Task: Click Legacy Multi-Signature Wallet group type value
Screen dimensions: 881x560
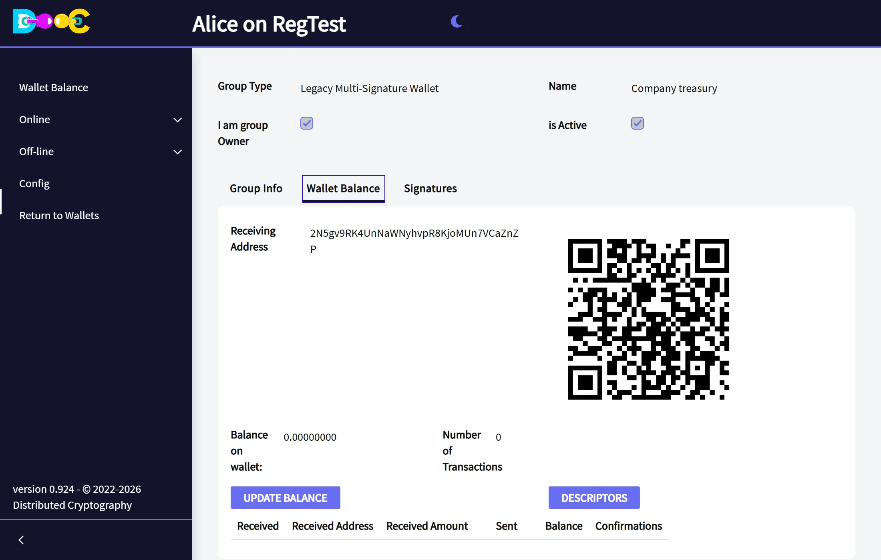Action: pos(370,88)
